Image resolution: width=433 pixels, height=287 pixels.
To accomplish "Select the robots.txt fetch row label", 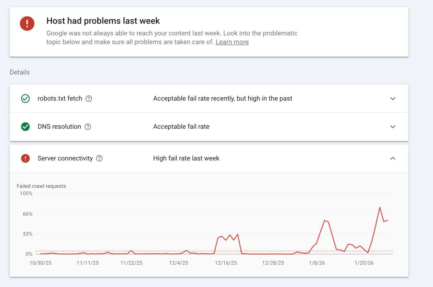I will [x=60, y=99].
